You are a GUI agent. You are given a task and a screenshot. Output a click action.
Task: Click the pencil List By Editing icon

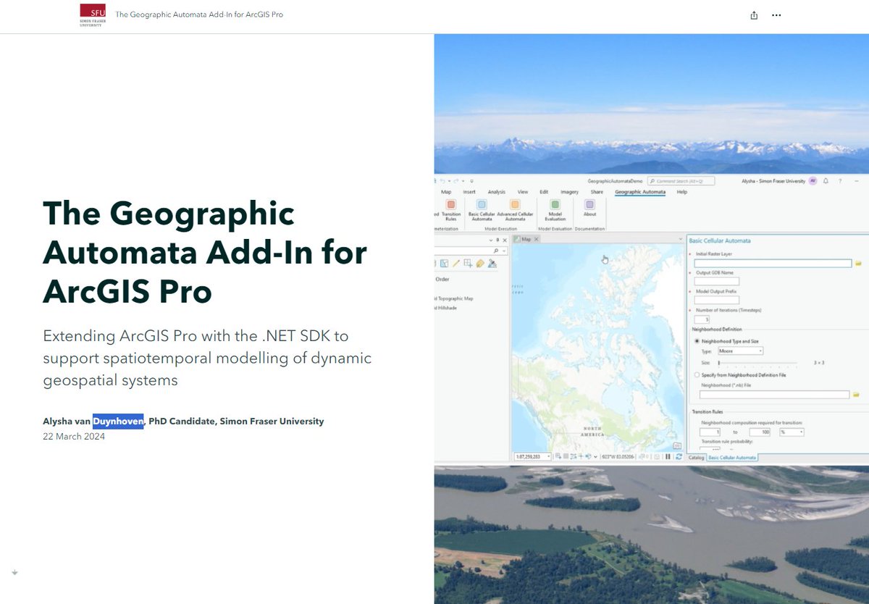tap(456, 264)
